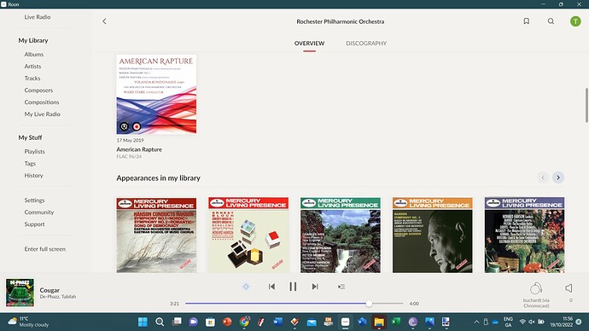Image resolution: width=589 pixels, height=331 pixels.
Task: Open Tracks in My Library
Action: (32, 78)
